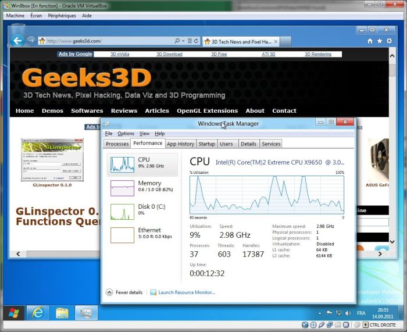Open the Demos link on Geeks3D navigation
407x332 pixels.
[x=52, y=110]
